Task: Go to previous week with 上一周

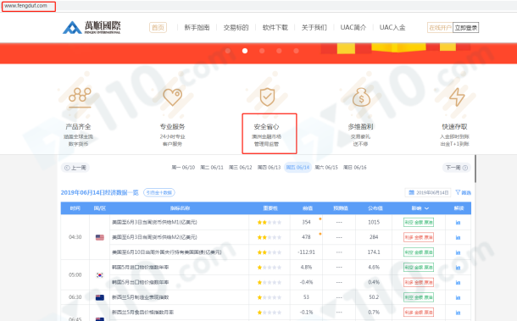Action: tap(75, 168)
